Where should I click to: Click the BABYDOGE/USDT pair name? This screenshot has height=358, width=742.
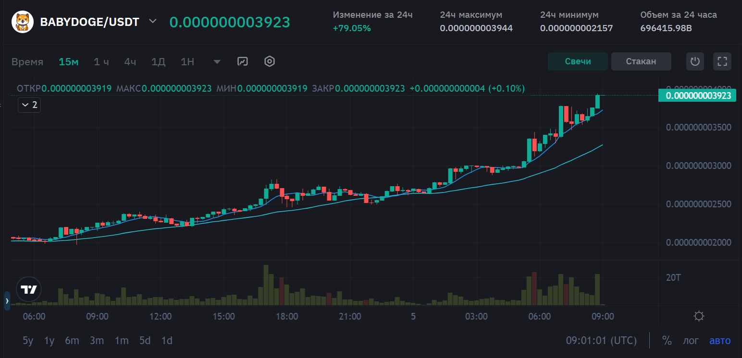tap(89, 22)
